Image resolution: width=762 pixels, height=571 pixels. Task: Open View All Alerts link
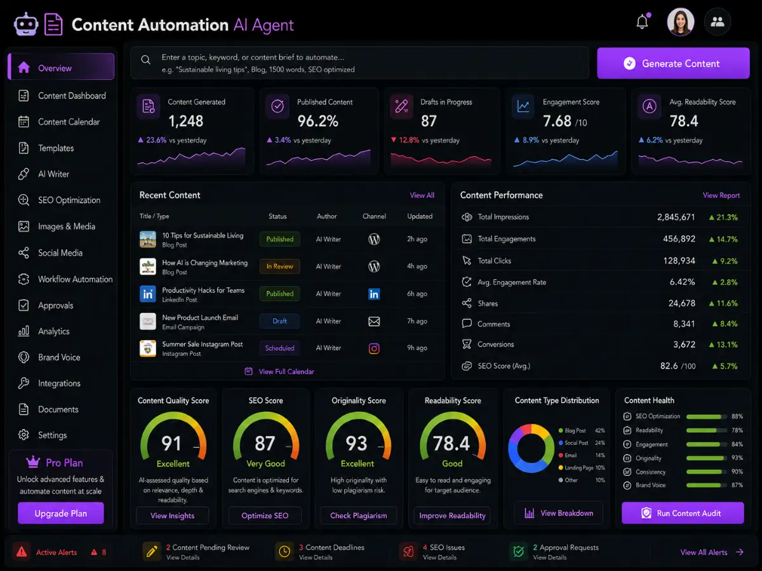tap(712, 553)
